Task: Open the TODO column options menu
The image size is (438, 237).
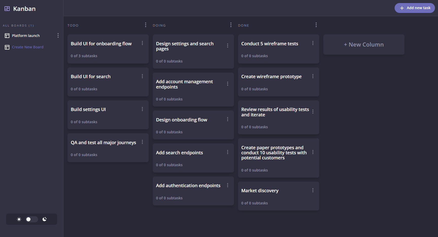Action: click(146, 25)
